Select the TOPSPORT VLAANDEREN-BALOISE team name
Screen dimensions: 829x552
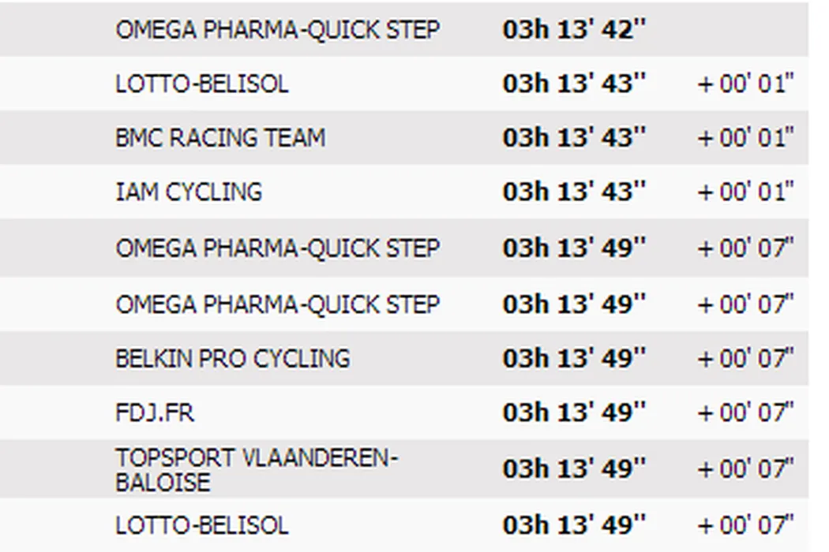tap(257, 469)
